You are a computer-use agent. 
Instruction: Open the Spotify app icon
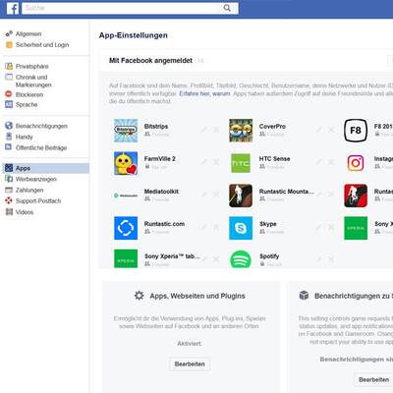(x=241, y=259)
